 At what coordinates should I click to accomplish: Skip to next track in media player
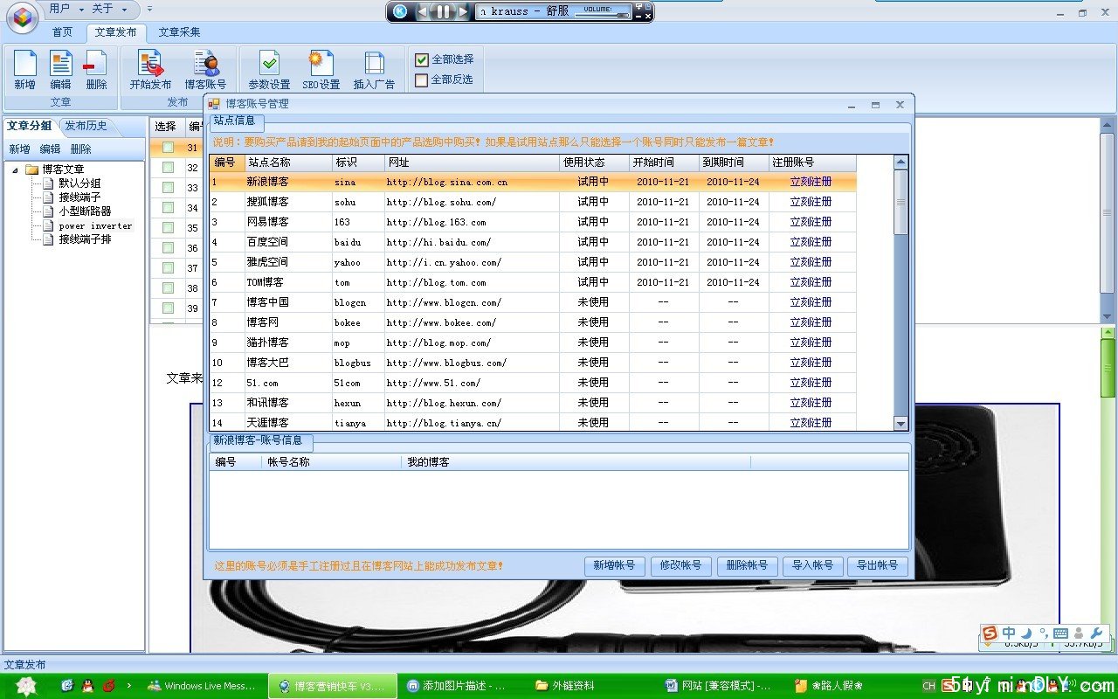click(x=463, y=11)
